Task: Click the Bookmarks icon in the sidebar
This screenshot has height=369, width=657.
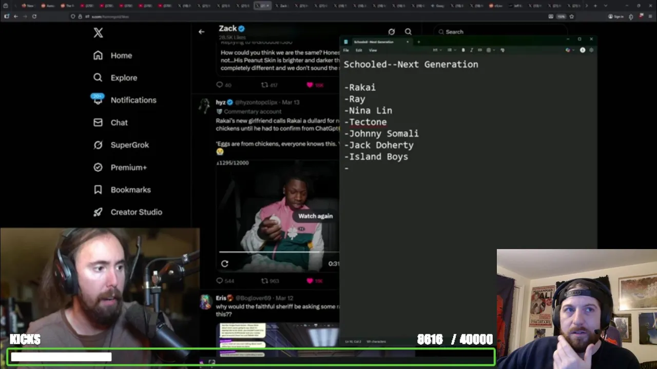Action: coord(98,190)
